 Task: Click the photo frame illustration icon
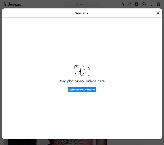(78, 69)
